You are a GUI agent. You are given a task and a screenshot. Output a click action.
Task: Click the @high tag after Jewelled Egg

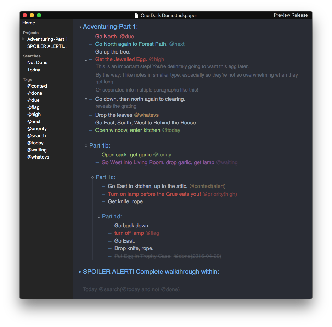tap(157, 59)
